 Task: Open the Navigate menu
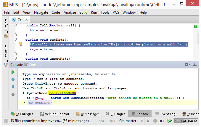click(41, 12)
